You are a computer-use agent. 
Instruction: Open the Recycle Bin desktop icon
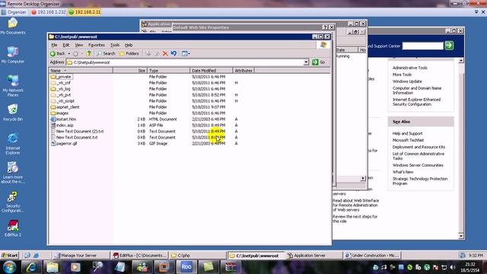(x=13, y=113)
